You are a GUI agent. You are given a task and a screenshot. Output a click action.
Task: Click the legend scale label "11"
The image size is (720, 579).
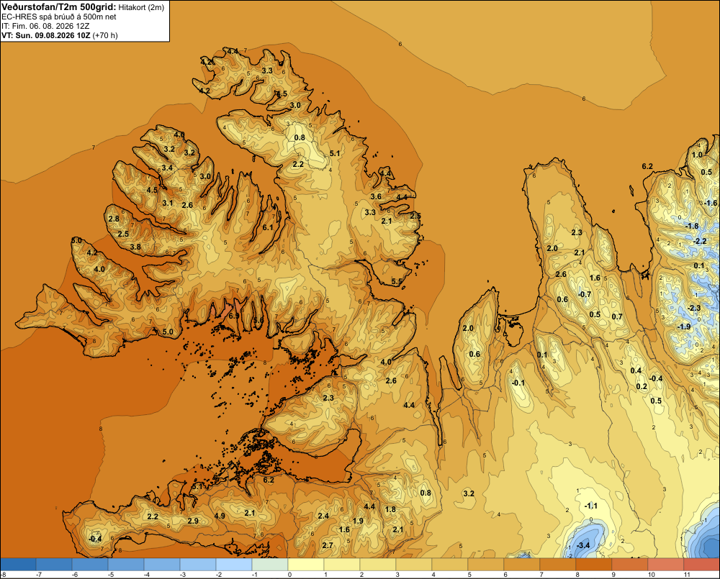coord(687,575)
